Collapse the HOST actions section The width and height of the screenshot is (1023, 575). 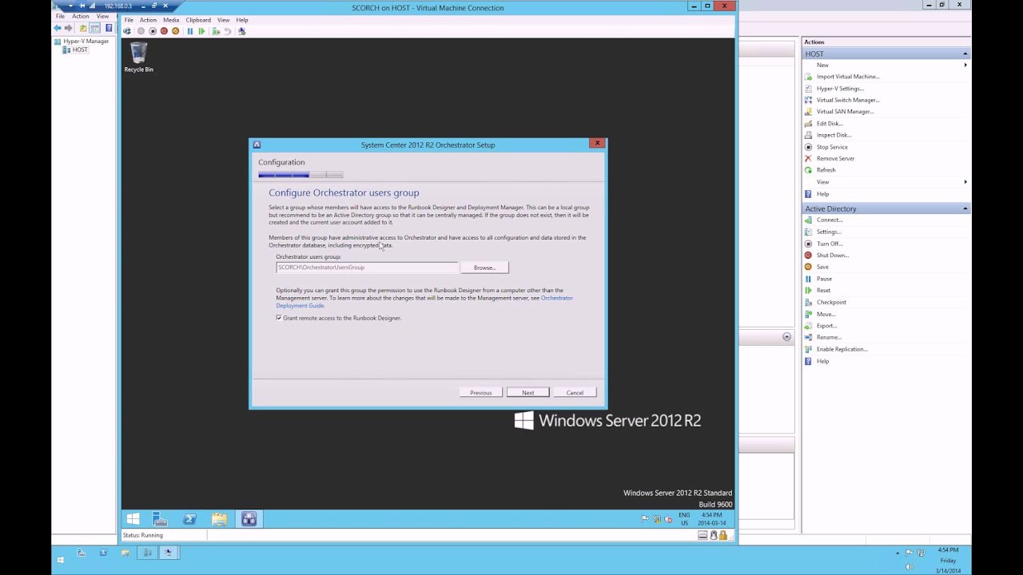(965, 54)
